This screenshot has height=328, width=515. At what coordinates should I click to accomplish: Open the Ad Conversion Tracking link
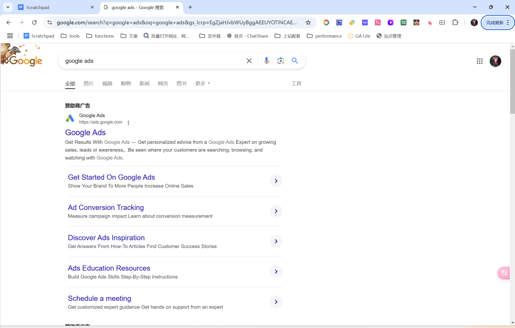(x=106, y=207)
